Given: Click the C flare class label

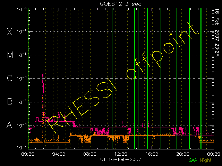Looking at the screenshot, I should click(x=10, y=78).
